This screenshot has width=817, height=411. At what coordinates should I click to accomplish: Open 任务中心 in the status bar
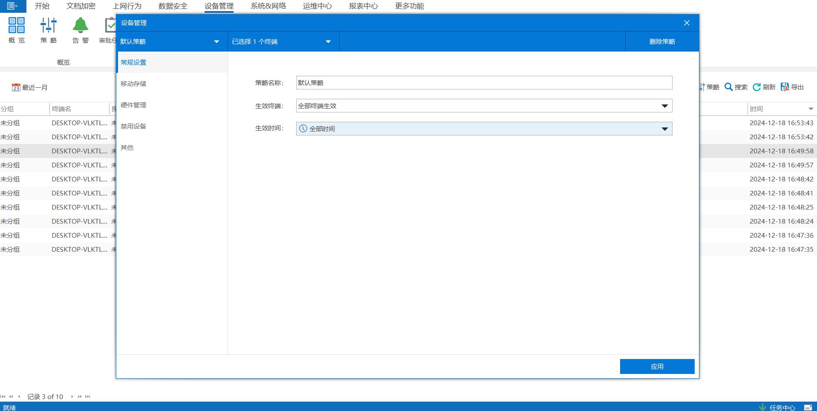(x=782, y=407)
